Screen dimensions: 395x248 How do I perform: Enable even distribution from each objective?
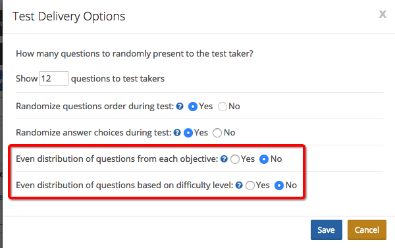click(x=235, y=159)
